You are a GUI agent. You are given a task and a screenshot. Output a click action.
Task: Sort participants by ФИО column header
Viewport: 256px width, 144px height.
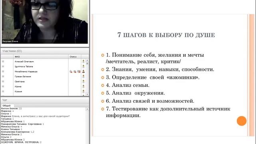coord(41,57)
